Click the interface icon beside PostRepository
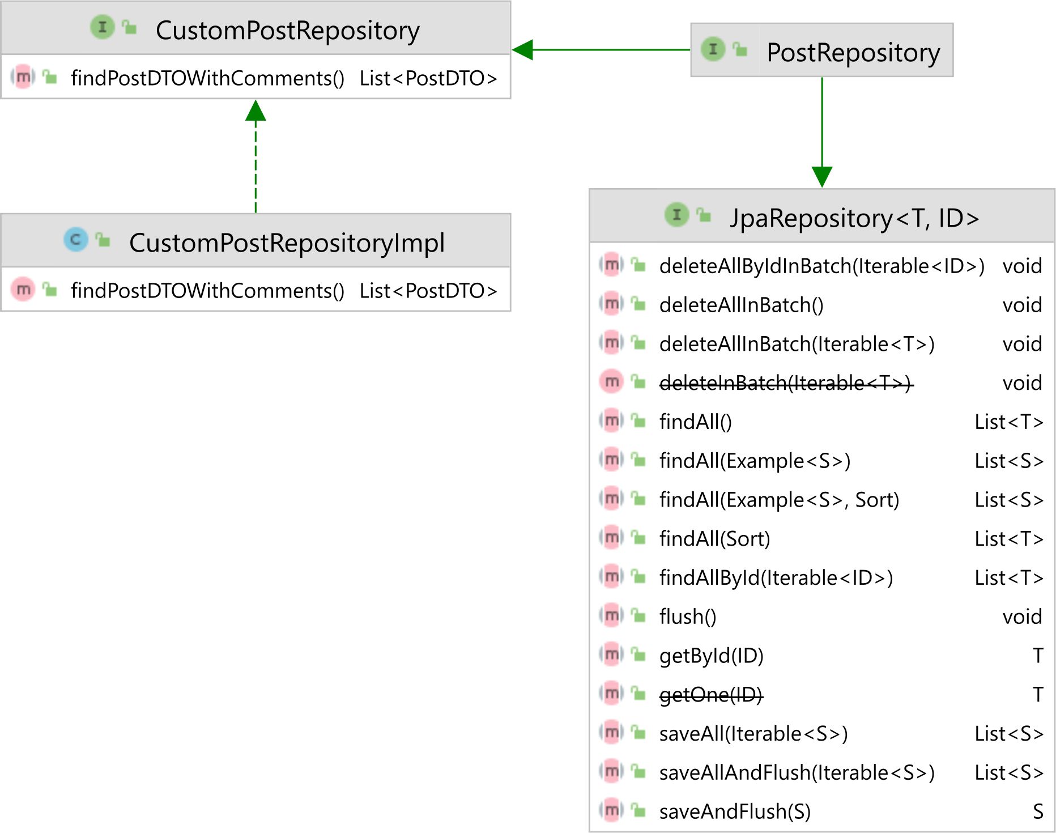The height and width of the screenshot is (833, 1056). tap(713, 49)
